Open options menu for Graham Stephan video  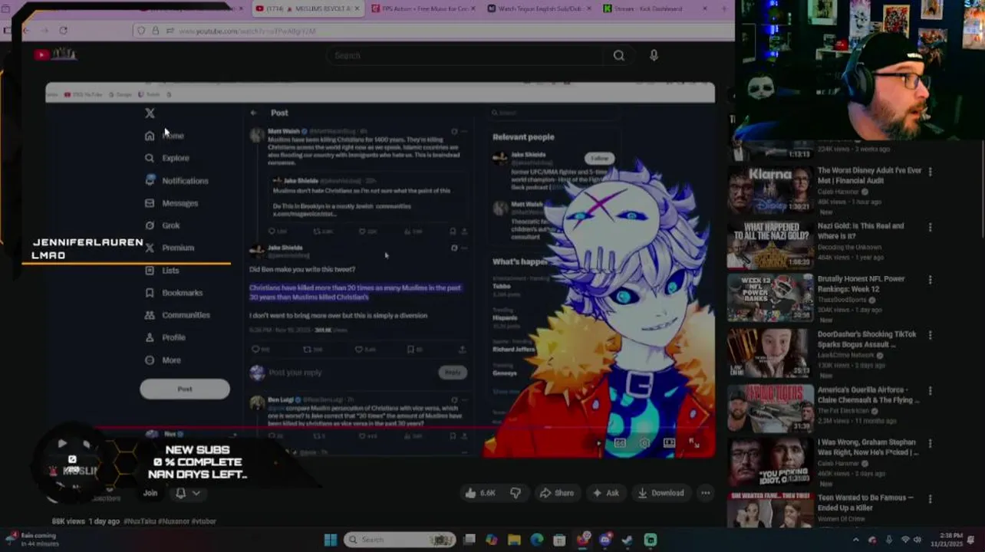pos(930,443)
